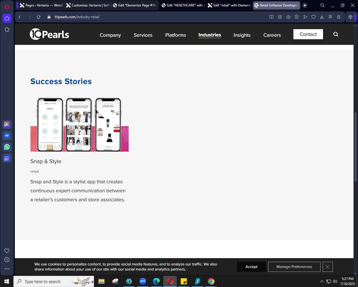Image resolution: width=358 pixels, height=287 pixels.
Task: Open Aria AI sidebar icon
Action: (7, 124)
